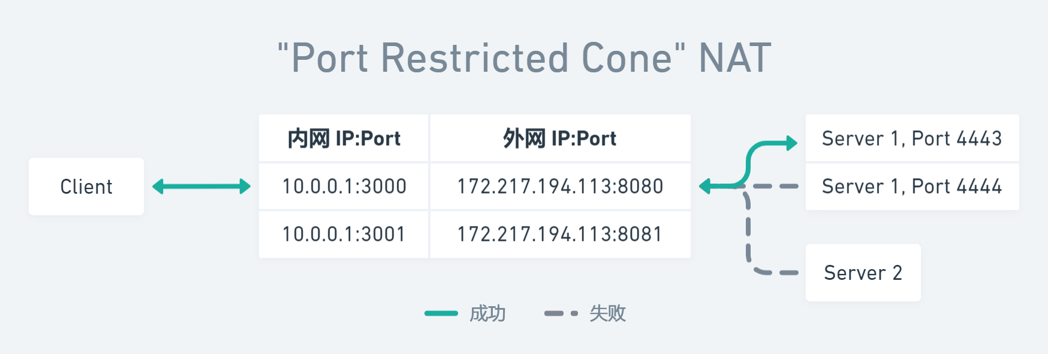Click the 172.217.194.113:8080 cell
Viewport: 1048px width, 354px height.
coord(560,187)
